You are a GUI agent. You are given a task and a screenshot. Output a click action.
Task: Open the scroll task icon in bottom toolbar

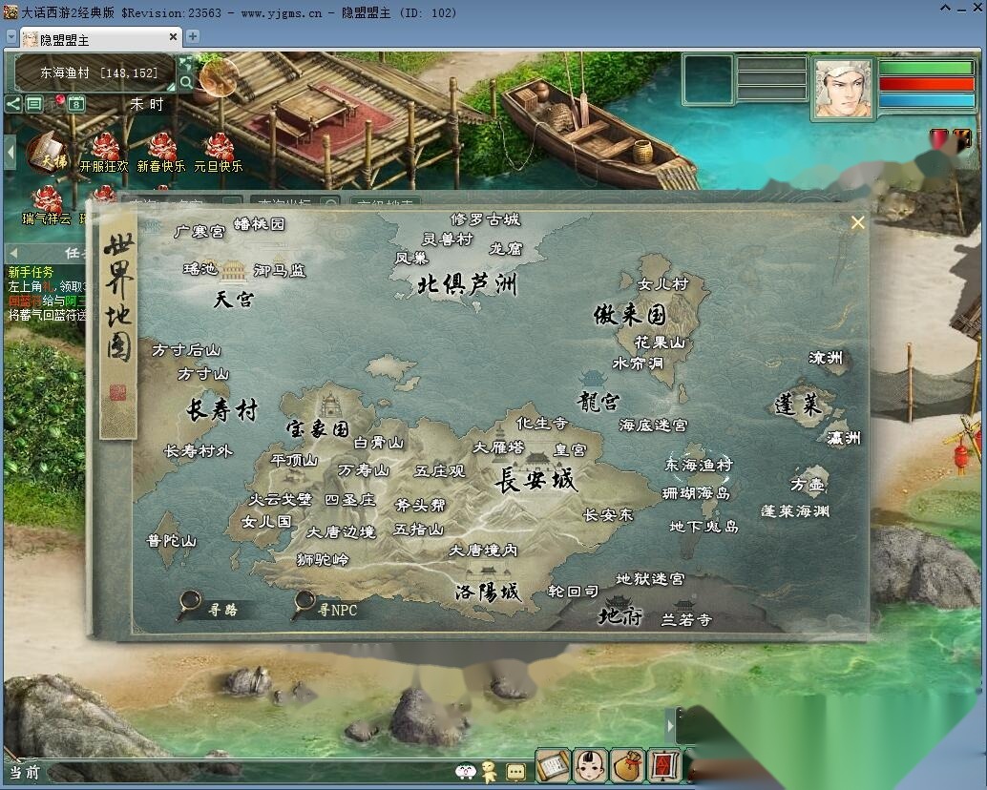[x=553, y=765]
